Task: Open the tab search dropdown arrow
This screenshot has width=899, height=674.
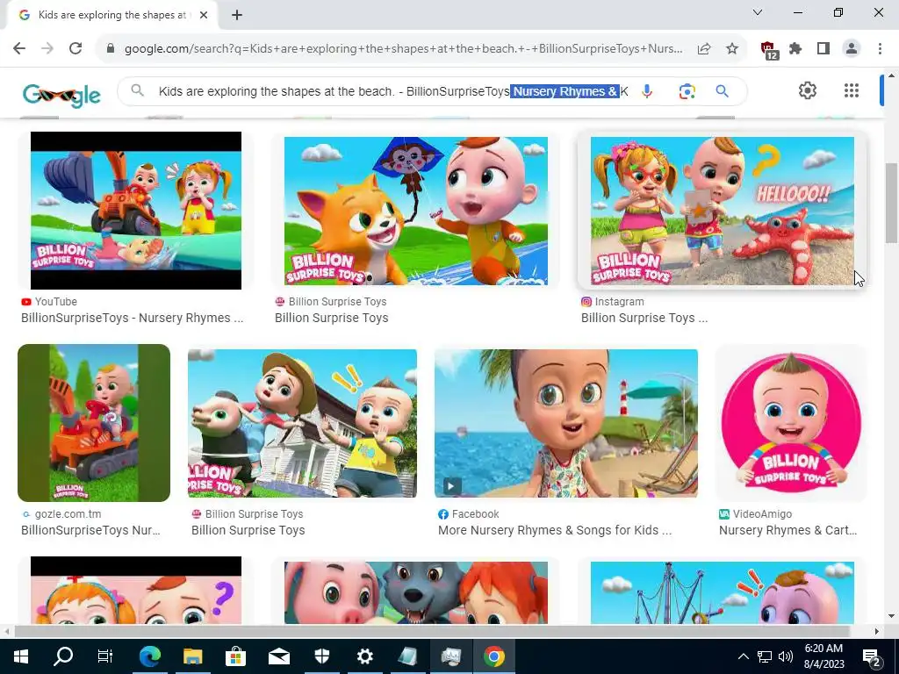Action: tap(758, 12)
